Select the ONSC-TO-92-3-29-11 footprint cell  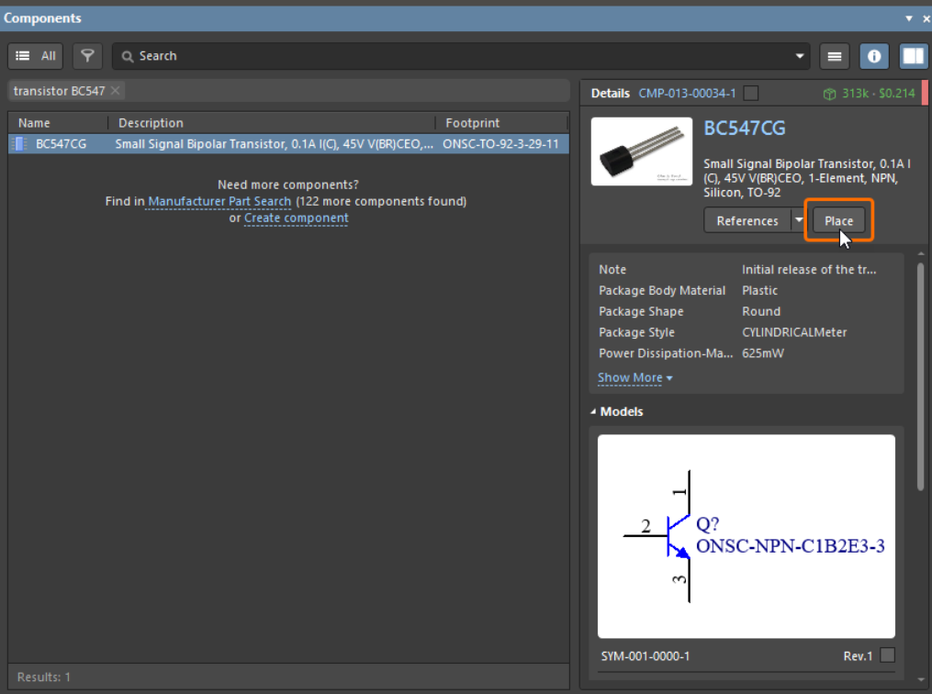(500, 144)
